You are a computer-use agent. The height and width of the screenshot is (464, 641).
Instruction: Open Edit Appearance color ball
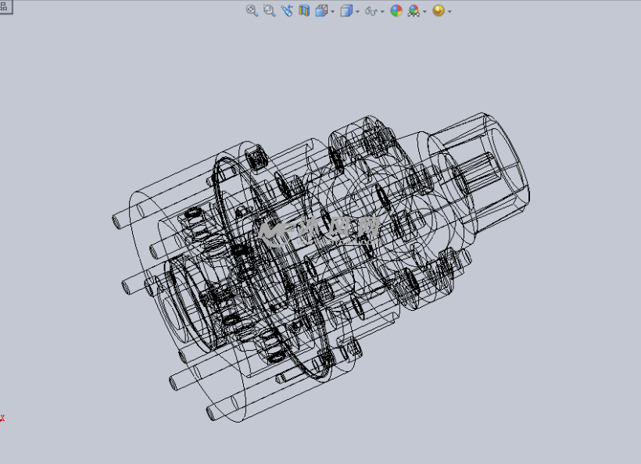(396, 10)
